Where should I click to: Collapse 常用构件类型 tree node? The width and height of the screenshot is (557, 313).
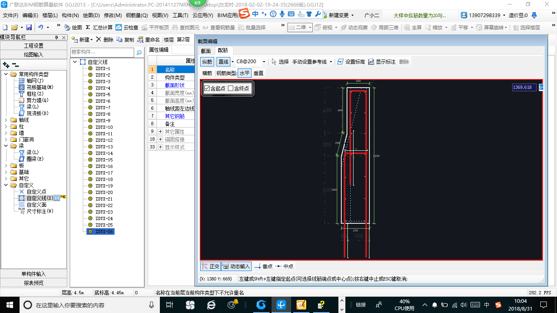pyautogui.click(x=6, y=74)
